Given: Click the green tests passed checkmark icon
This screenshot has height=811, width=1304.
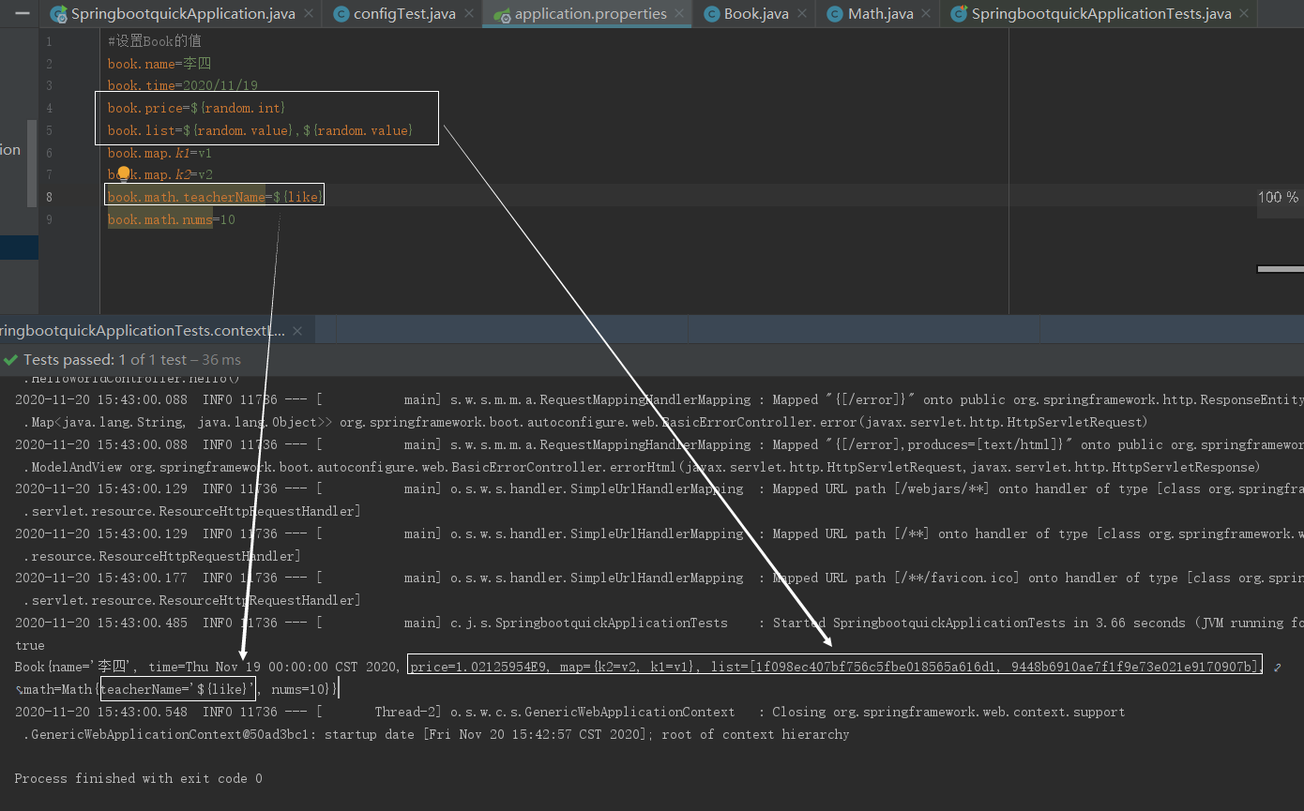Looking at the screenshot, I should tap(10, 359).
